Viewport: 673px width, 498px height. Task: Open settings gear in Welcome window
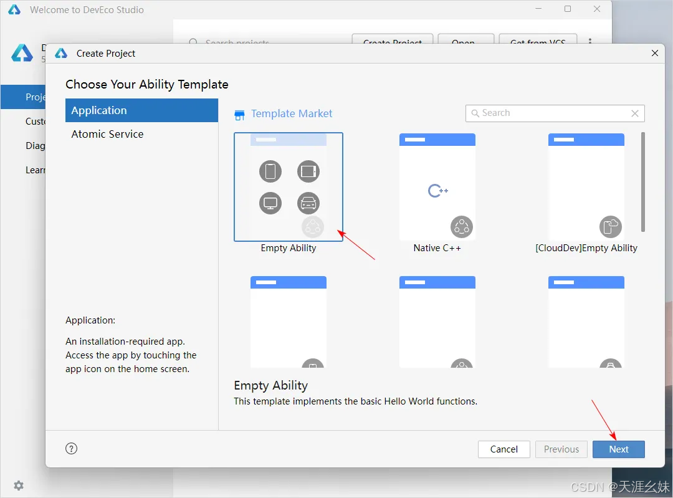coord(19,486)
